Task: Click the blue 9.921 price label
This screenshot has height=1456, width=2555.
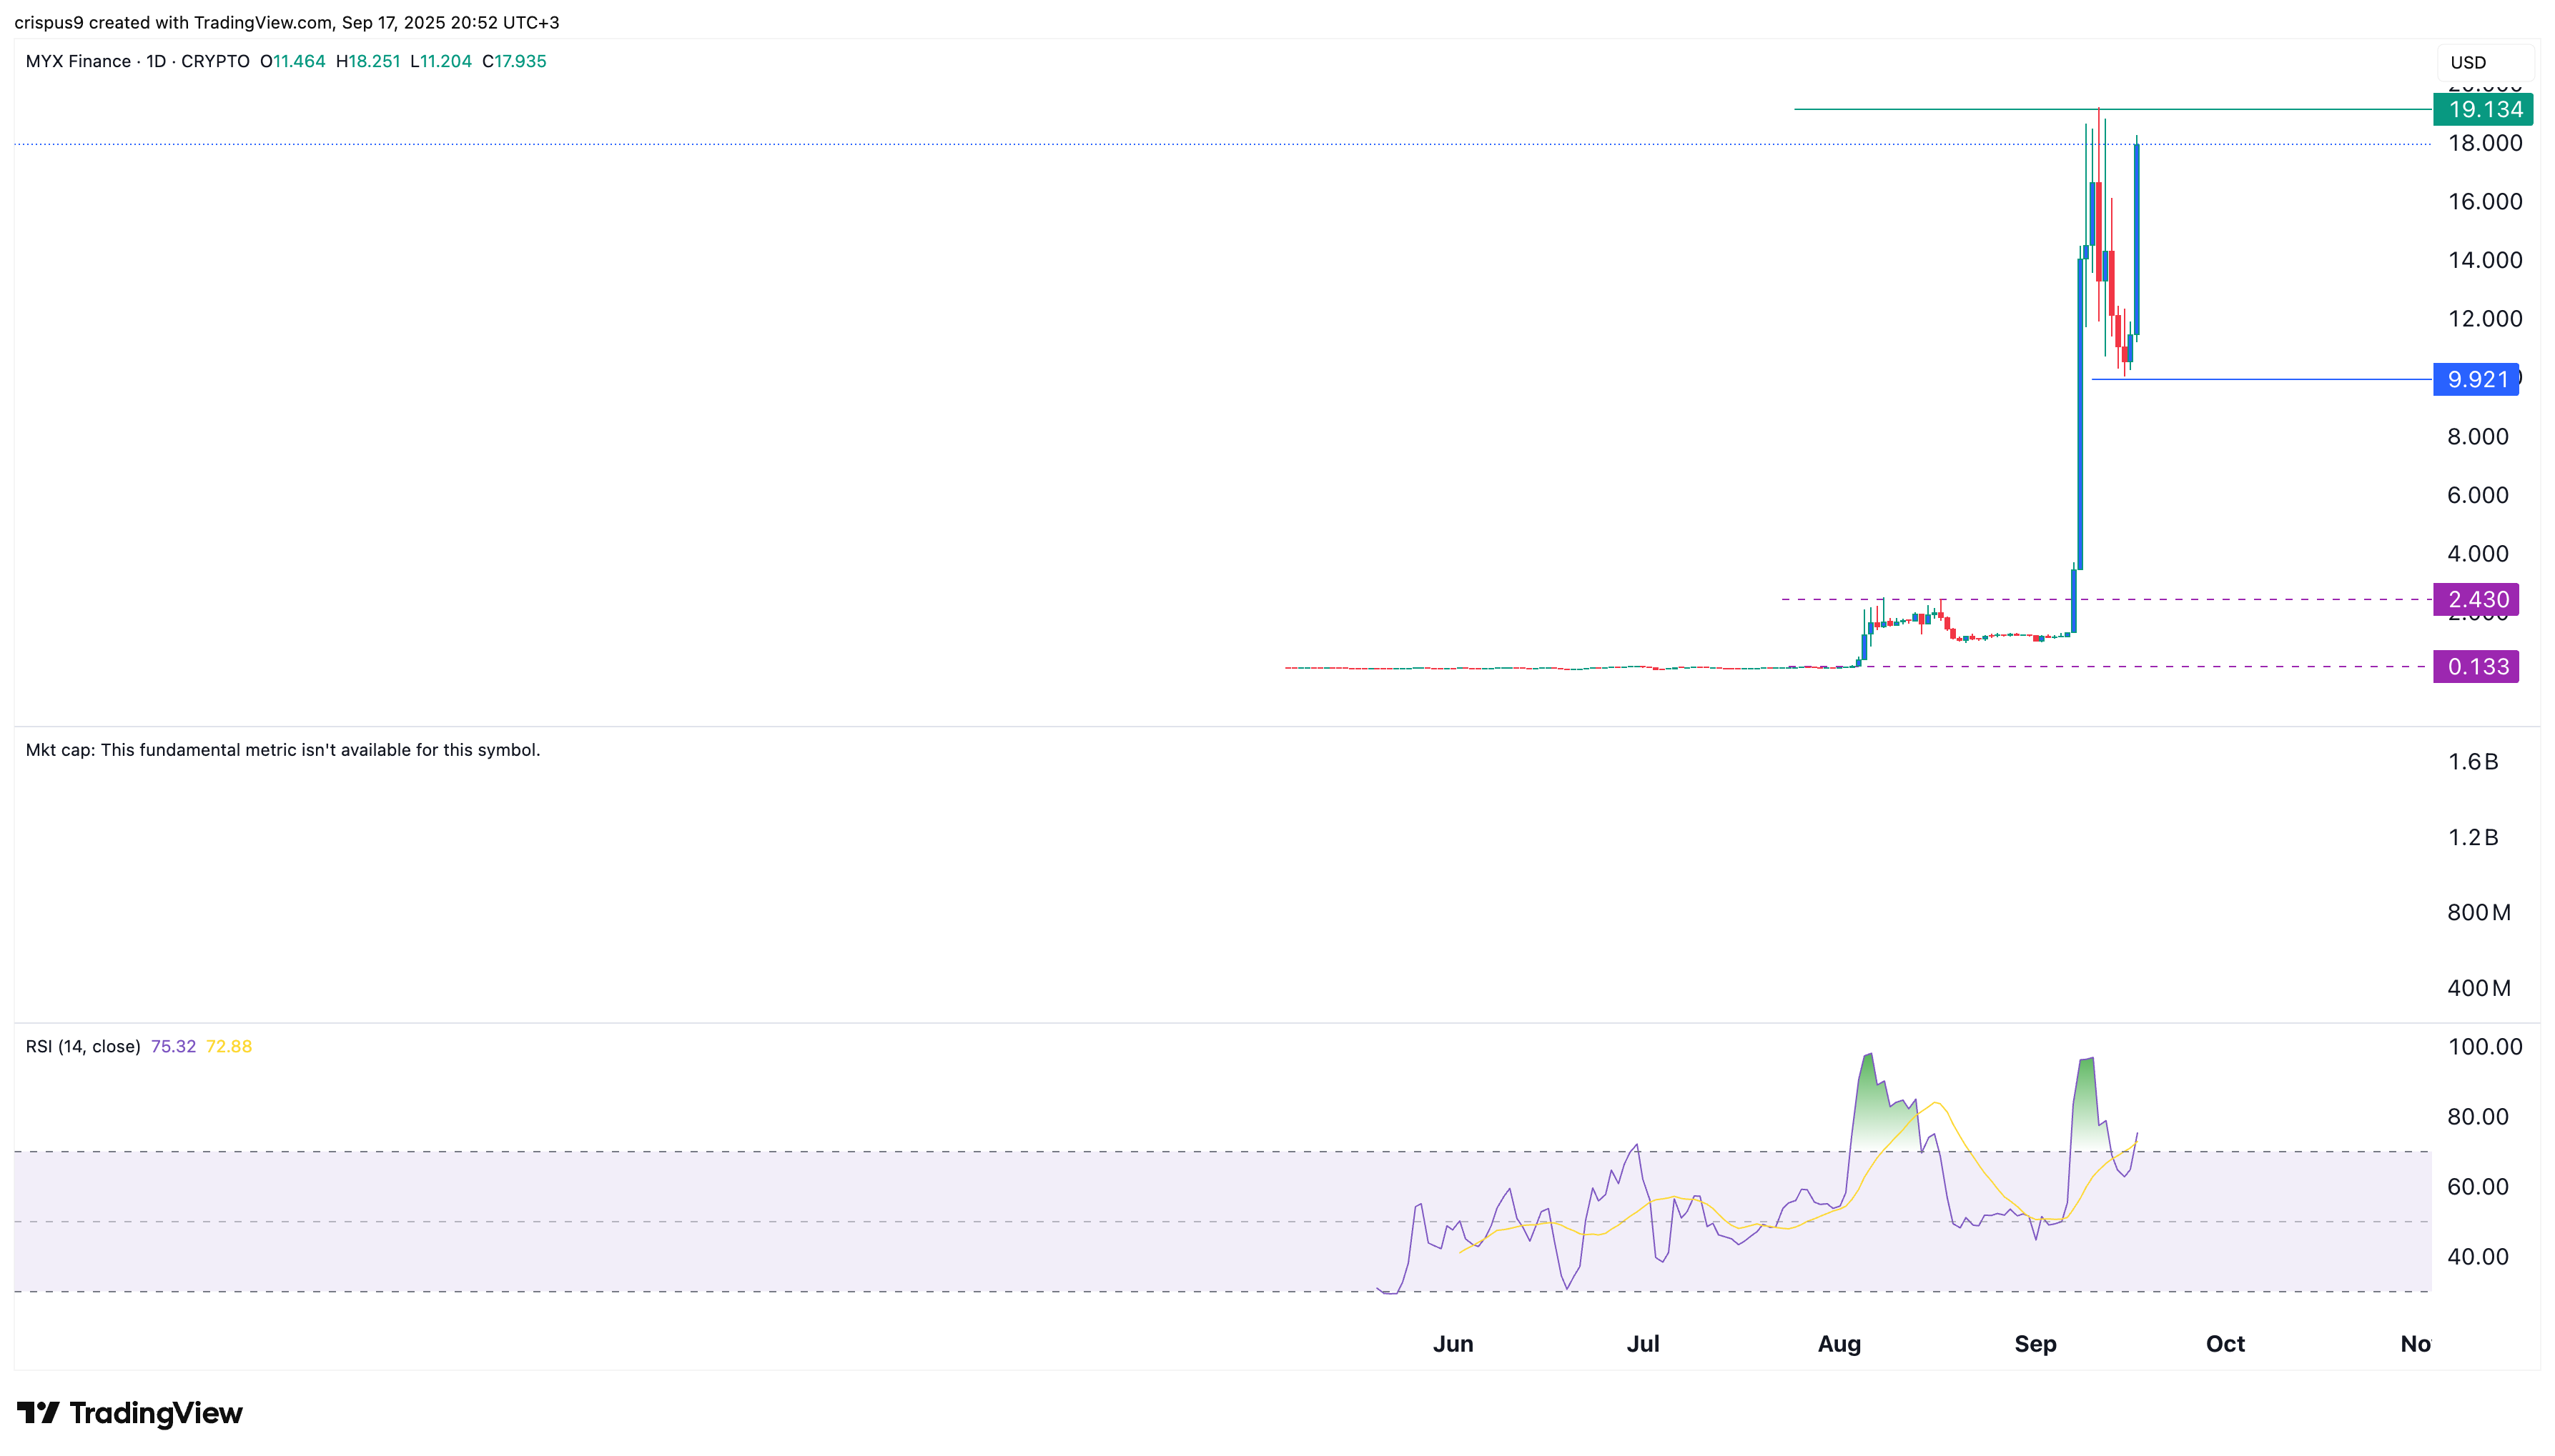Action: pos(2477,379)
